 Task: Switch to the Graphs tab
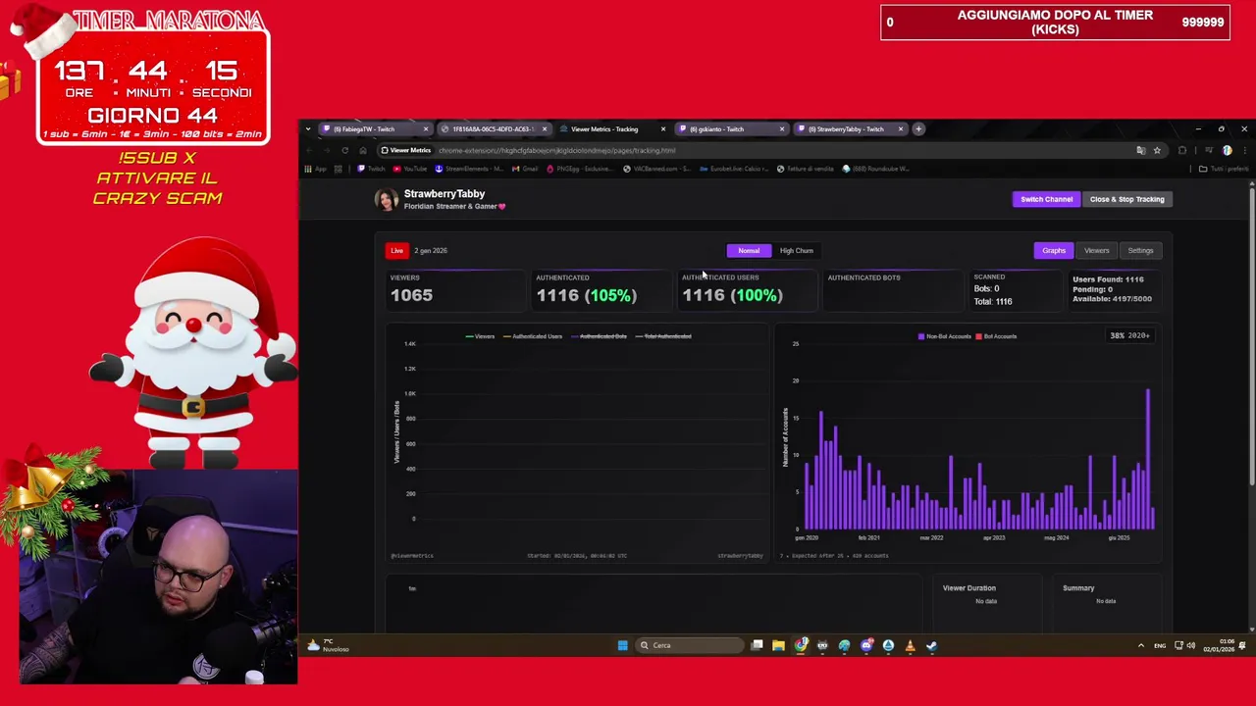[1054, 251]
